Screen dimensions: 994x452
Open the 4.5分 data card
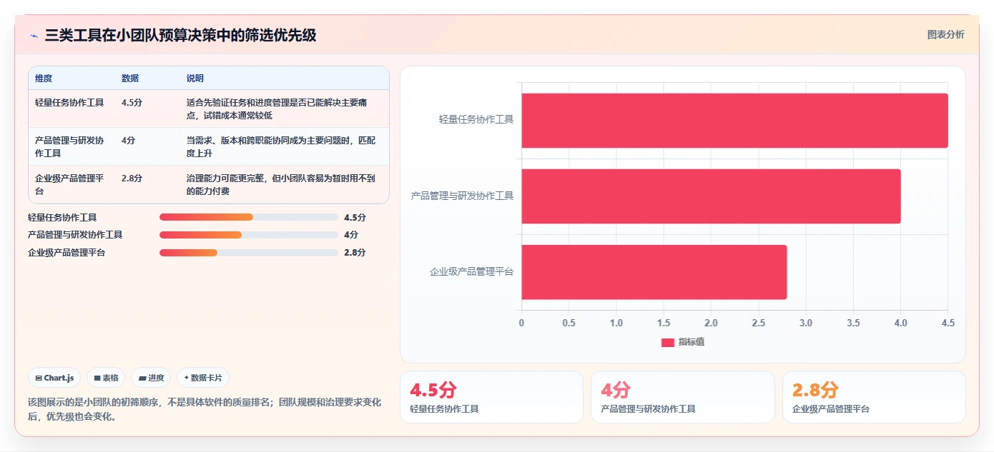(491, 397)
